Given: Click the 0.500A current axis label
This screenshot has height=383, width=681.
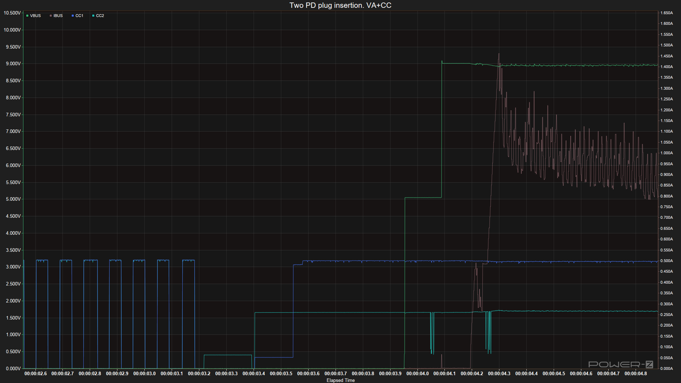Looking at the screenshot, I should click(666, 261).
